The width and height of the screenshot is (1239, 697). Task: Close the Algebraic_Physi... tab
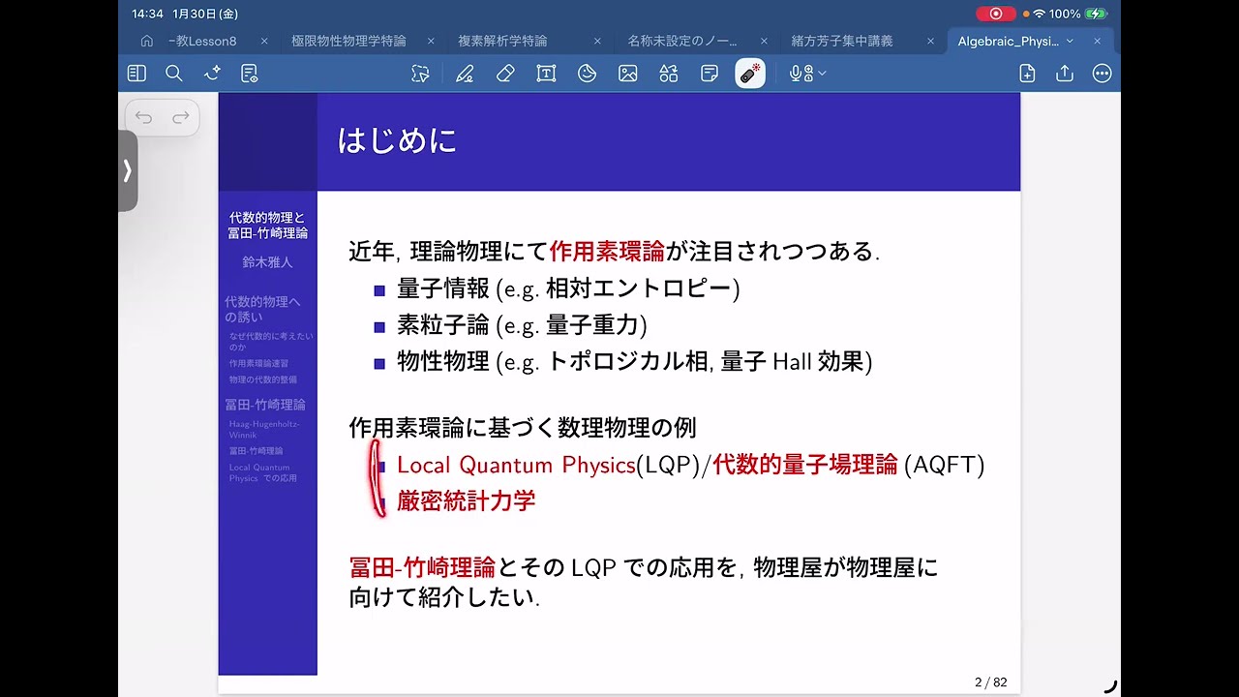tap(1097, 42)
